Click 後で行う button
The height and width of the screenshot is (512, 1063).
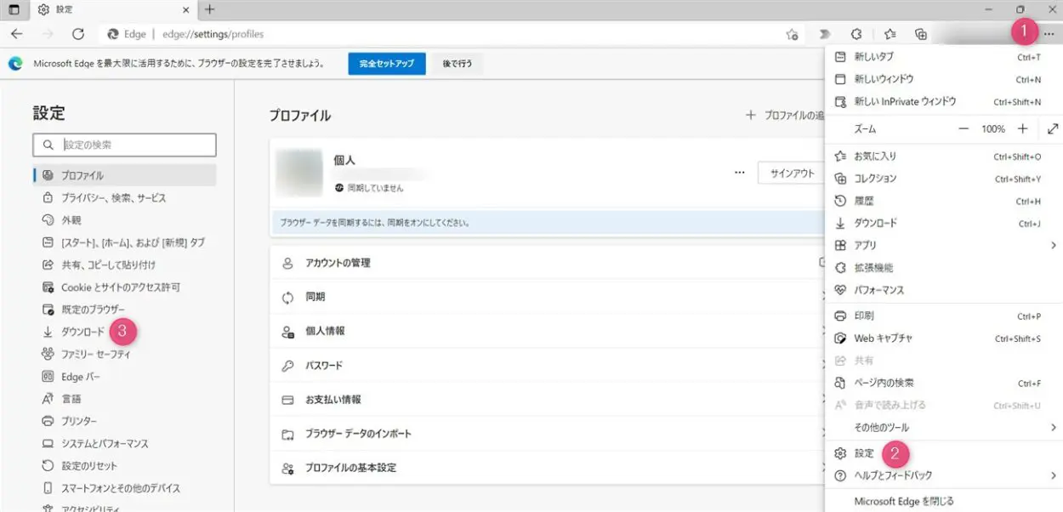coord(458,64)
